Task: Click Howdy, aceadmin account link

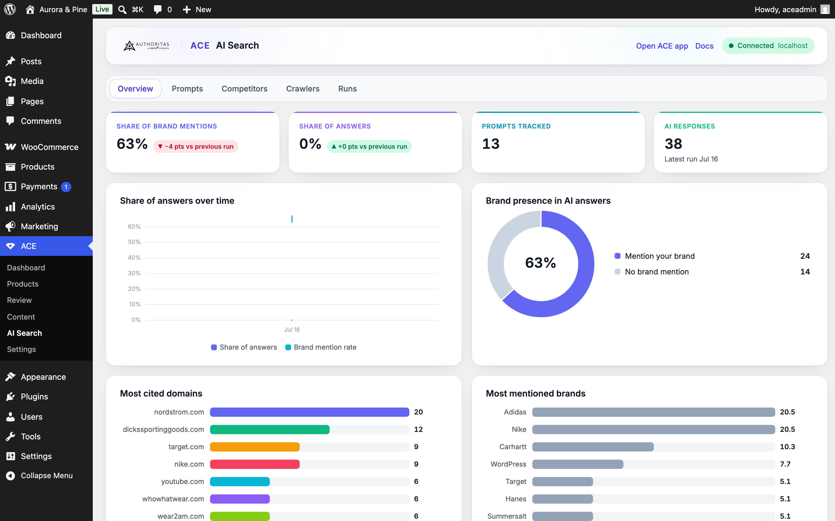Action: pyautogui.click(x=792, y=9)
